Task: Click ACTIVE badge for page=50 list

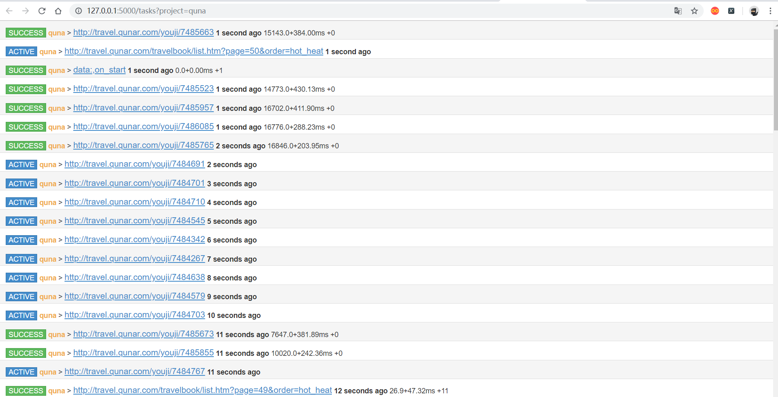Action: click(x=21, y=51)
